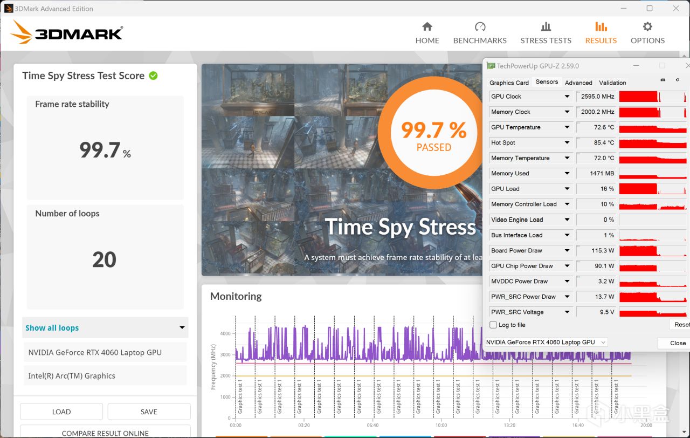The width and height of the screenshot is (690, 438).
Task: Enable the Log to file checkbox
Action: [x=493, y=325]
